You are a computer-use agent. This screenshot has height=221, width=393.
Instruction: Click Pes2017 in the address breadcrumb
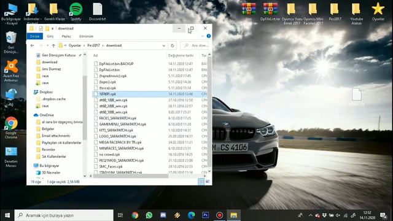pyautogui.click(x=93, y=45)
